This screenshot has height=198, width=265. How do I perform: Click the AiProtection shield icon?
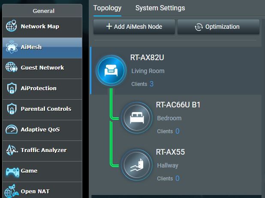[12, 88]
